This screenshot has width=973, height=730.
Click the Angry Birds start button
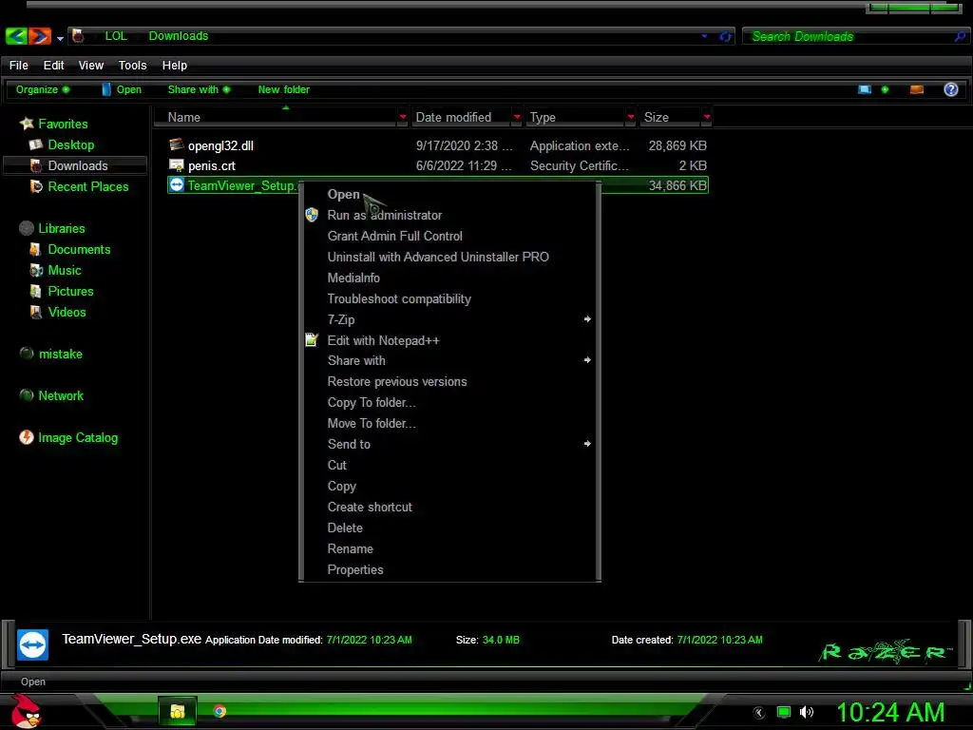click(x=26, y=712)
